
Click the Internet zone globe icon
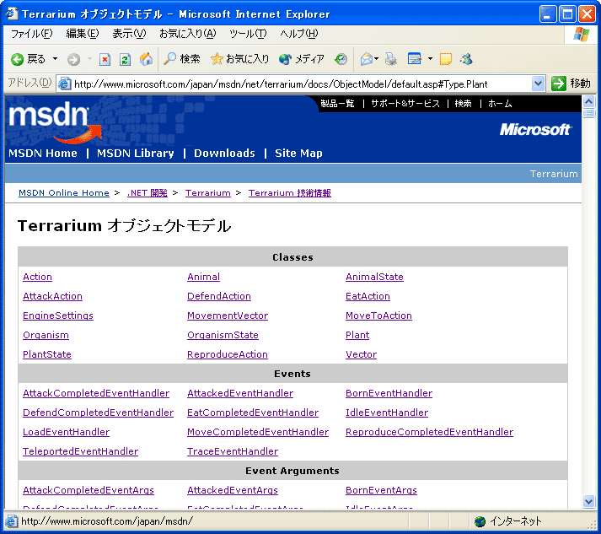(x=480, y=521)
